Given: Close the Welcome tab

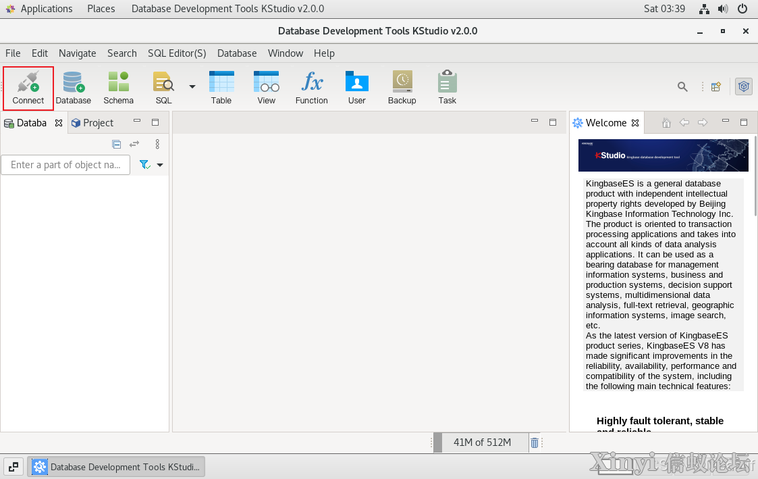Looking at the screenshot, I should click(635, 123).
